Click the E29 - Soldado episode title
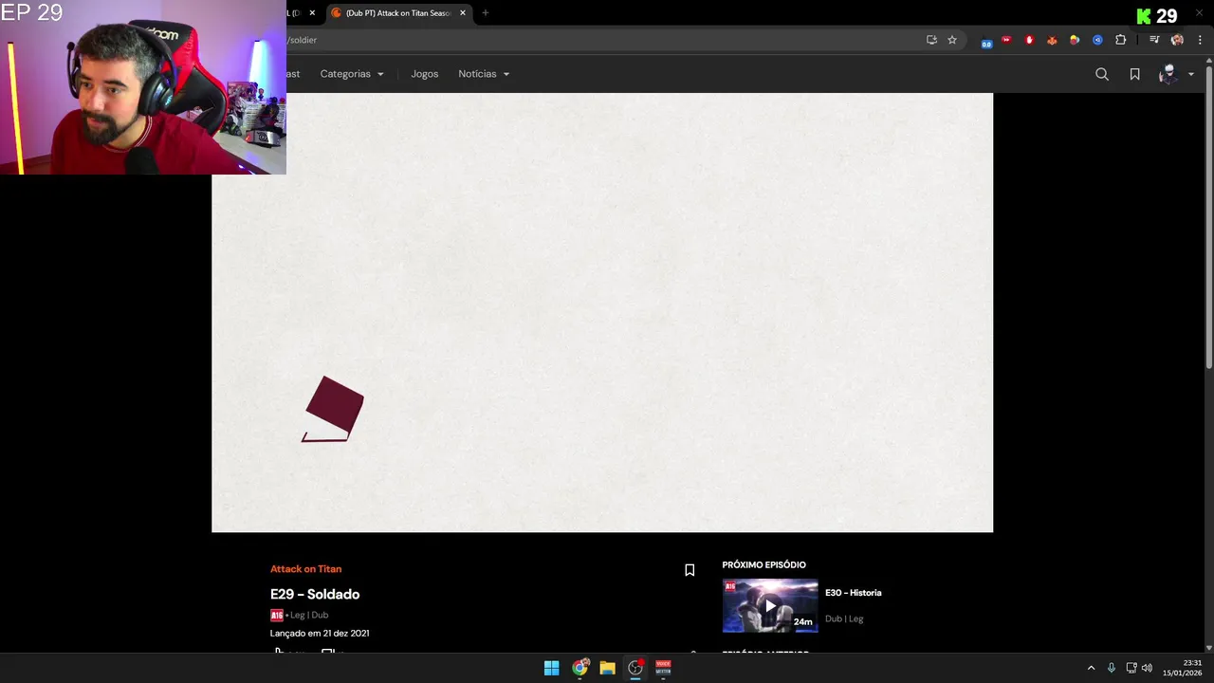Image resolution: width=1214 pixels, height=683 pixels. (x=315, y=594)
